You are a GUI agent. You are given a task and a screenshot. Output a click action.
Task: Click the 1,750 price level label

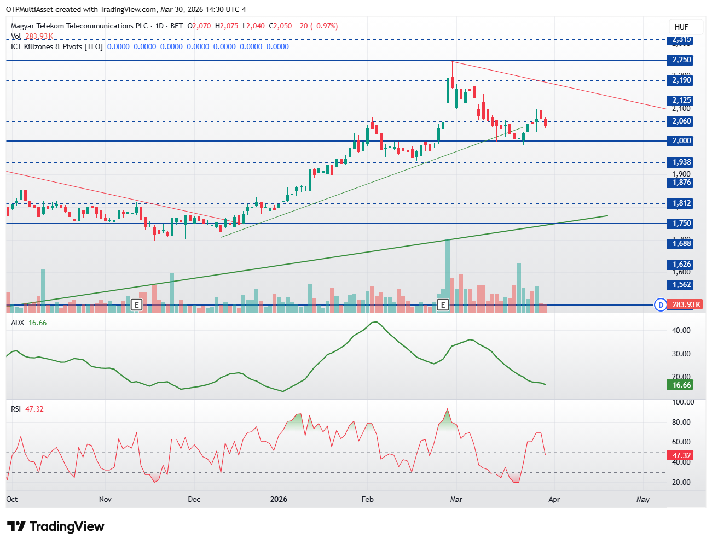click(680, 224)
